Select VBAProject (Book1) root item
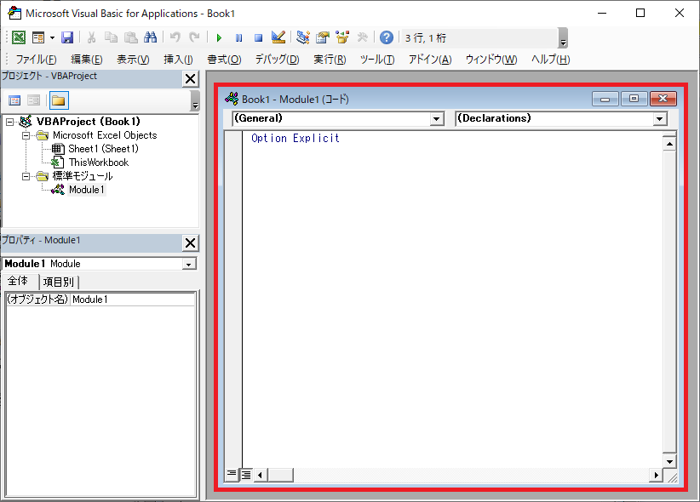This screenshot has width=700, height=502. (88, 122)
